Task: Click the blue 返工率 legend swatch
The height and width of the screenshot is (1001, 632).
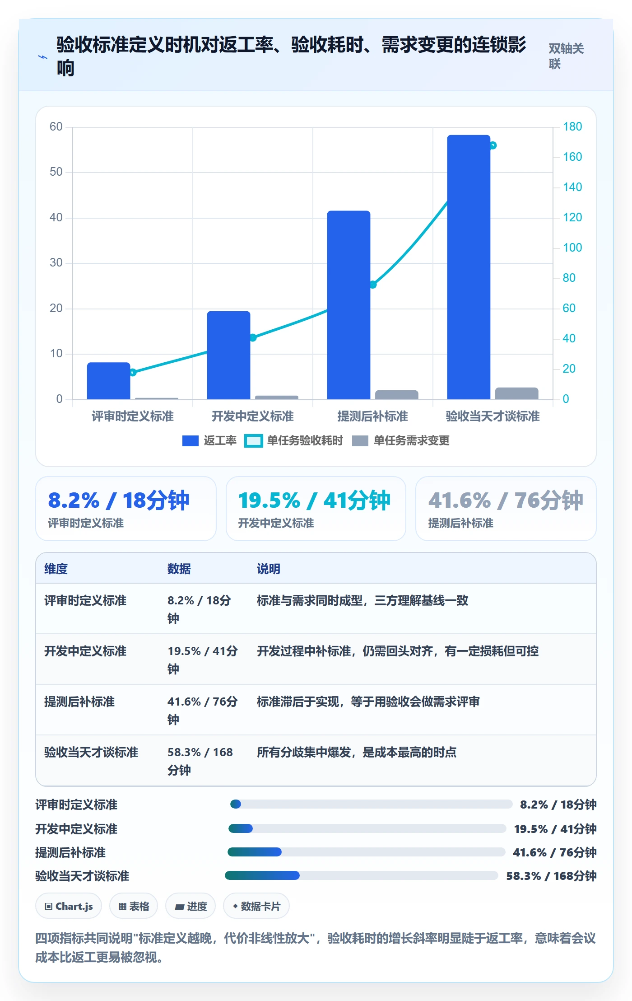Action: pyautogui.click(x=191, y=441)
